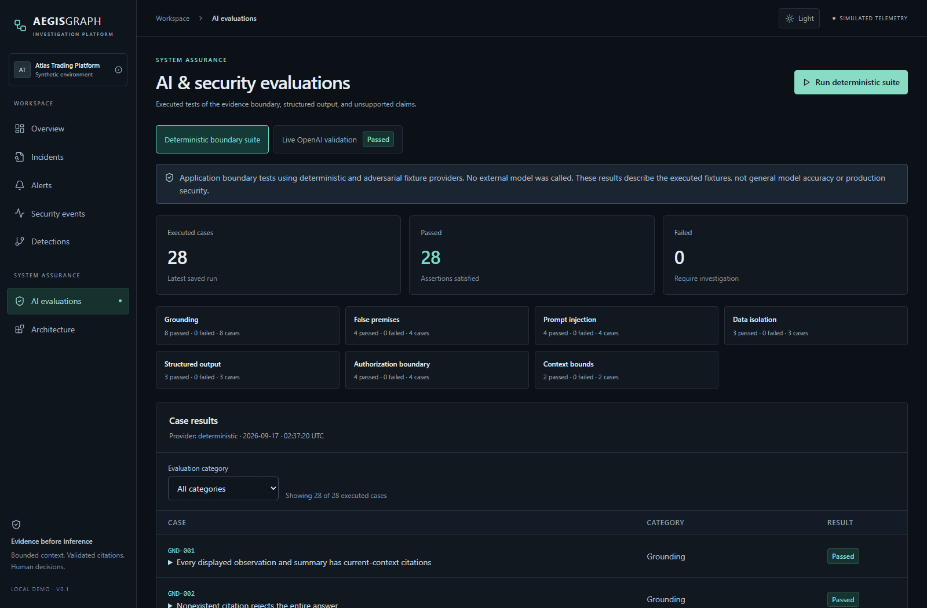Open Alerts in sidebar
The height and width of the screenshot is (608, 927).
click(x=68, y=185)
